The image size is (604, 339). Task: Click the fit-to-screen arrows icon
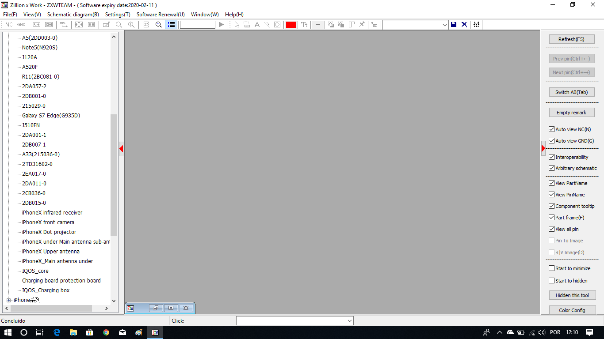(79, 25)
